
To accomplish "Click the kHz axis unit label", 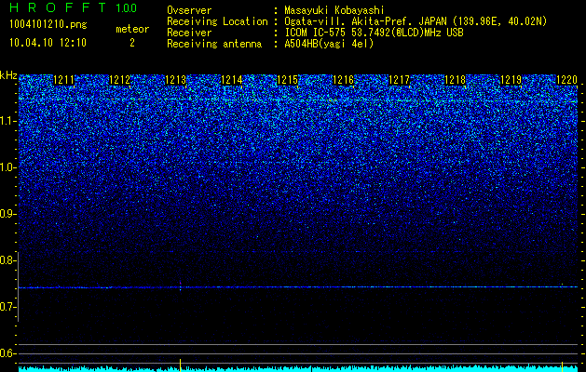I will [8, 75].
